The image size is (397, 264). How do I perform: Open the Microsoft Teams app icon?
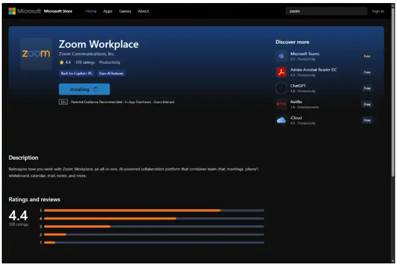(x=281, y=56)
